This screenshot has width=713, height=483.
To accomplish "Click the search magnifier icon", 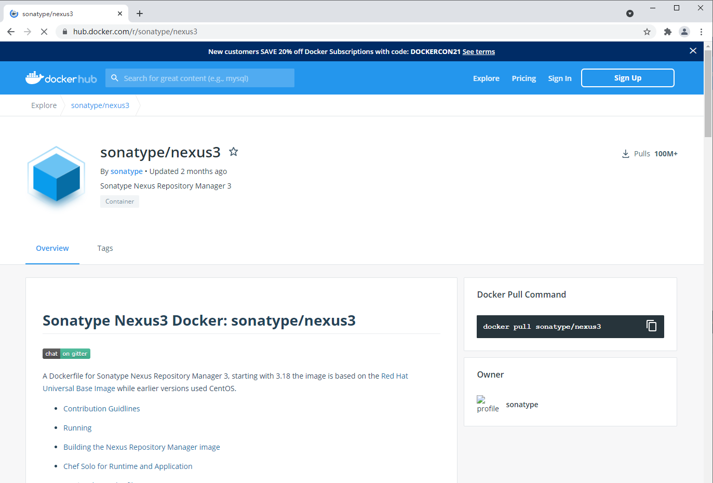I will click(115, 78).
